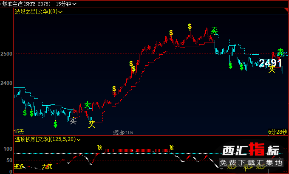The height and width of the screenshot is (174, 289).
Task: Click the 6分28秒 countdown timer
Action: [x=277, y=132]
